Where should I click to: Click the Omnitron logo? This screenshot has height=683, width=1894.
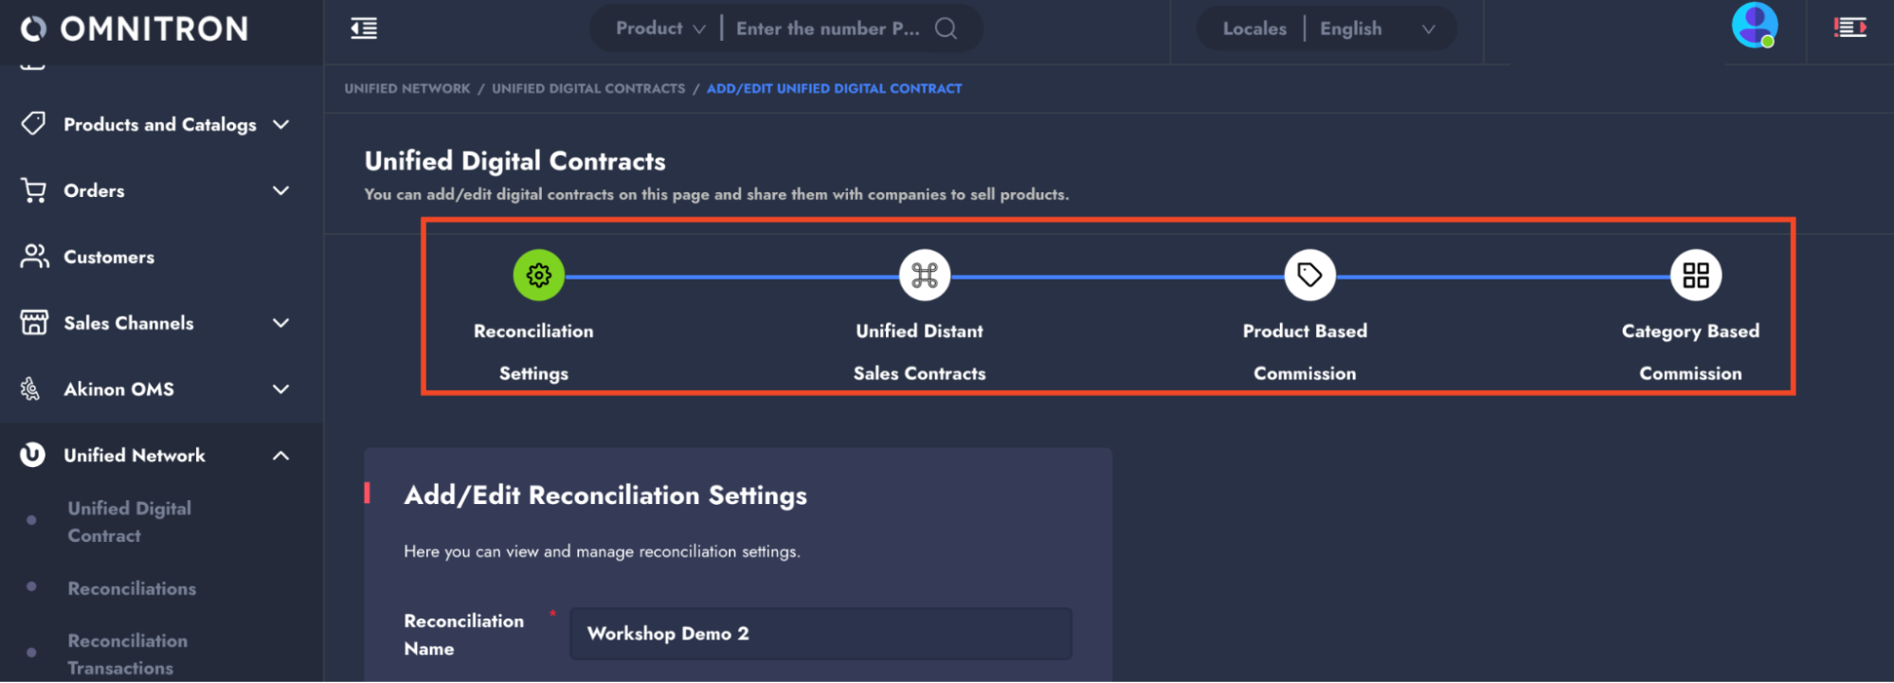(135, 29)
